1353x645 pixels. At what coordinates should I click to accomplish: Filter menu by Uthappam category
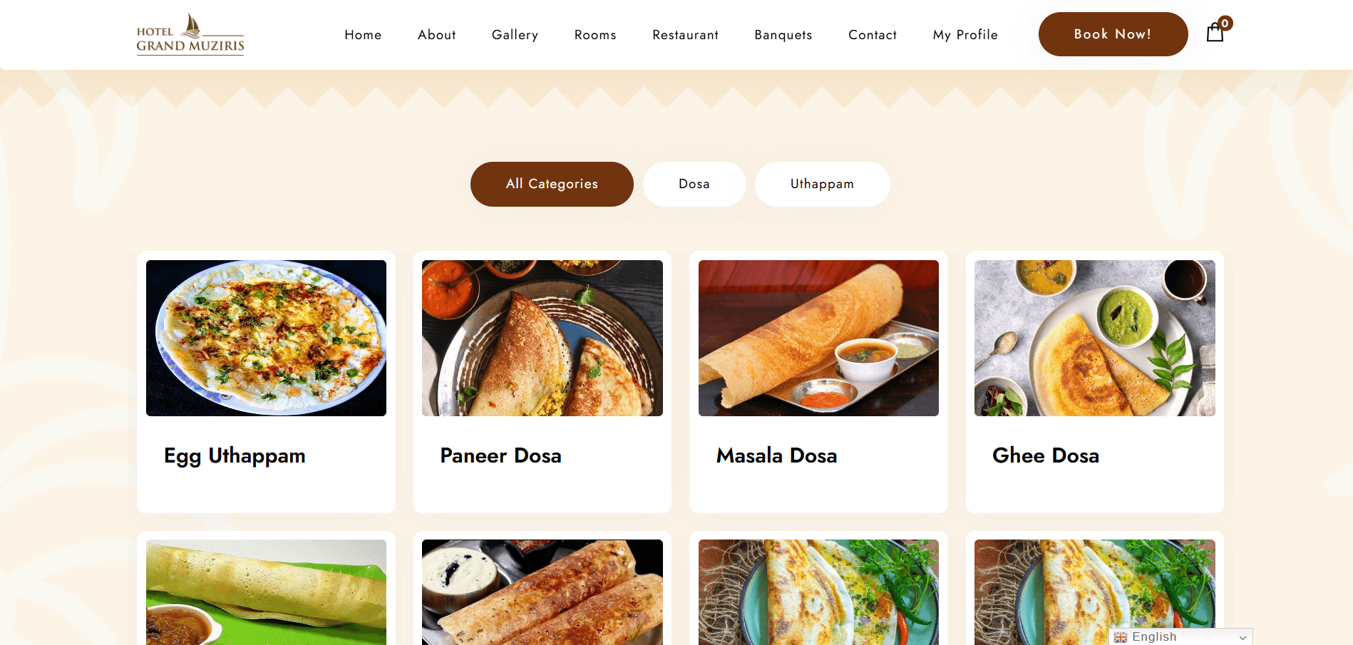(822, 184)
